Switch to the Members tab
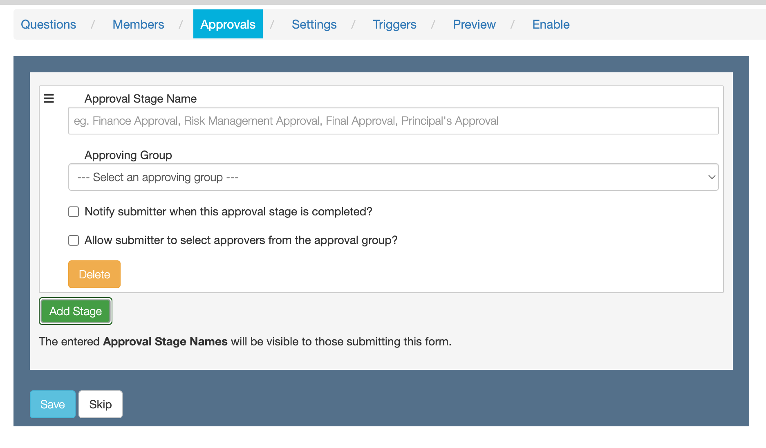The image size is (766, 448). pyautogui.click(x=138, y=25)
